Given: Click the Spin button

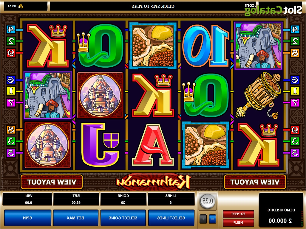Looking at the screenshot, I should click(x=27, y=218).
